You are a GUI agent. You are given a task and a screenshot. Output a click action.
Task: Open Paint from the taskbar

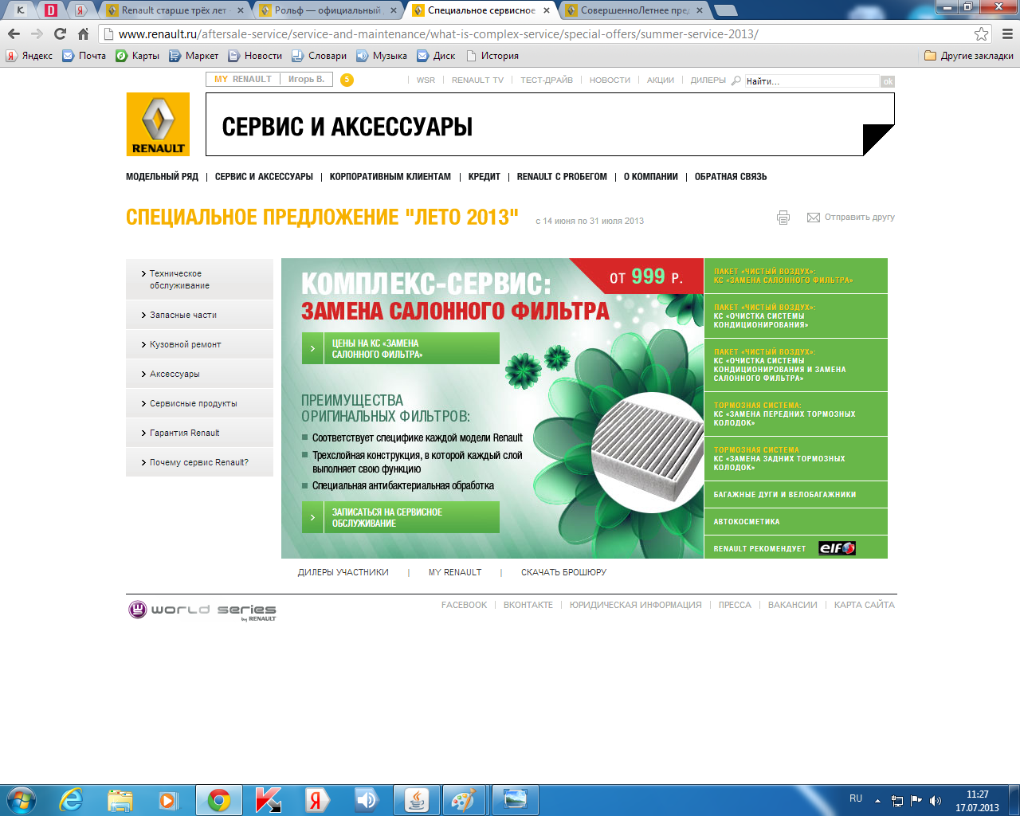coord(464,799)
